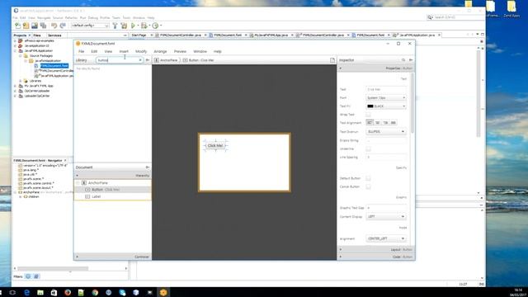
Task: Toggle Wrap Text checkbox
Action: pos(368,115)
